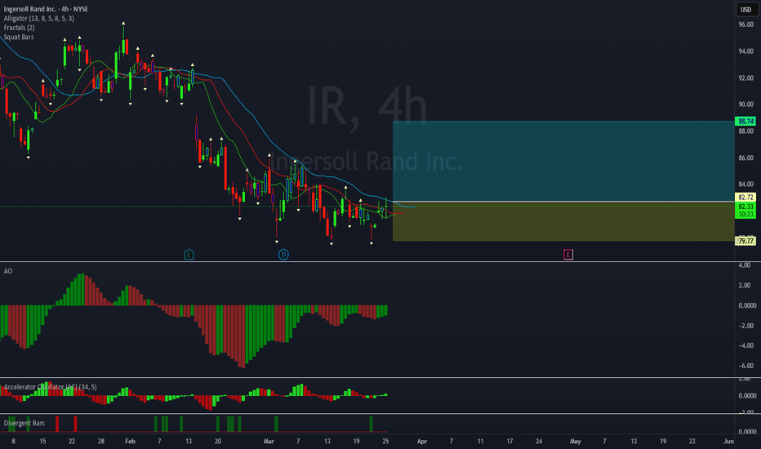The width and height of the screenshot is (761, 449).
Task: Click the 30:23 bar countdown label
Action: [x=746, y=214]
